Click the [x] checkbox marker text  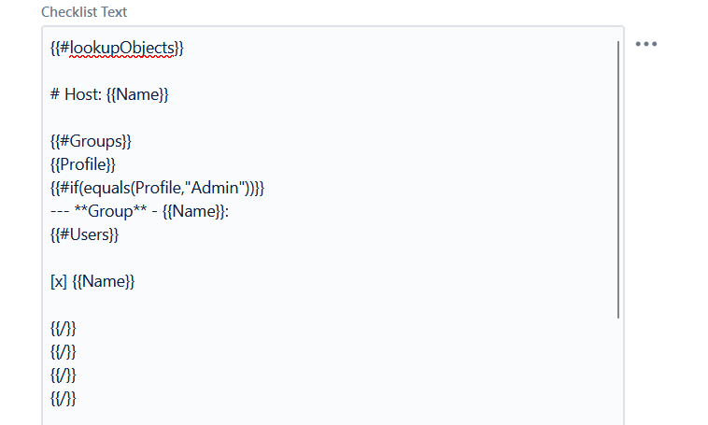click(59, 282)
